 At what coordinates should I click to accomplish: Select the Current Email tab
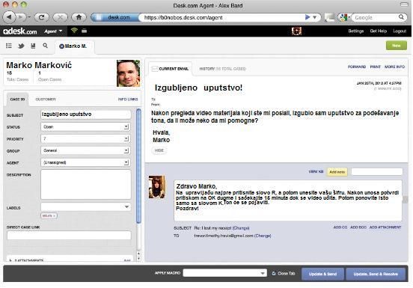pyautogui.click(x=170, y=69)
